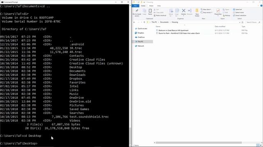This screenshot has width=263, height=147.
Task: Open the Delete dropdown arrow
Action: tap(184, 16)
